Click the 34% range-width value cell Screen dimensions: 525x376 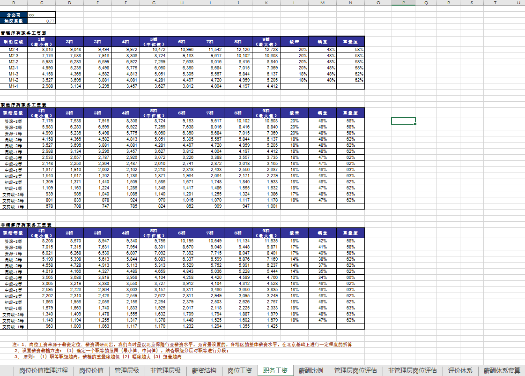tap(322, 278)
